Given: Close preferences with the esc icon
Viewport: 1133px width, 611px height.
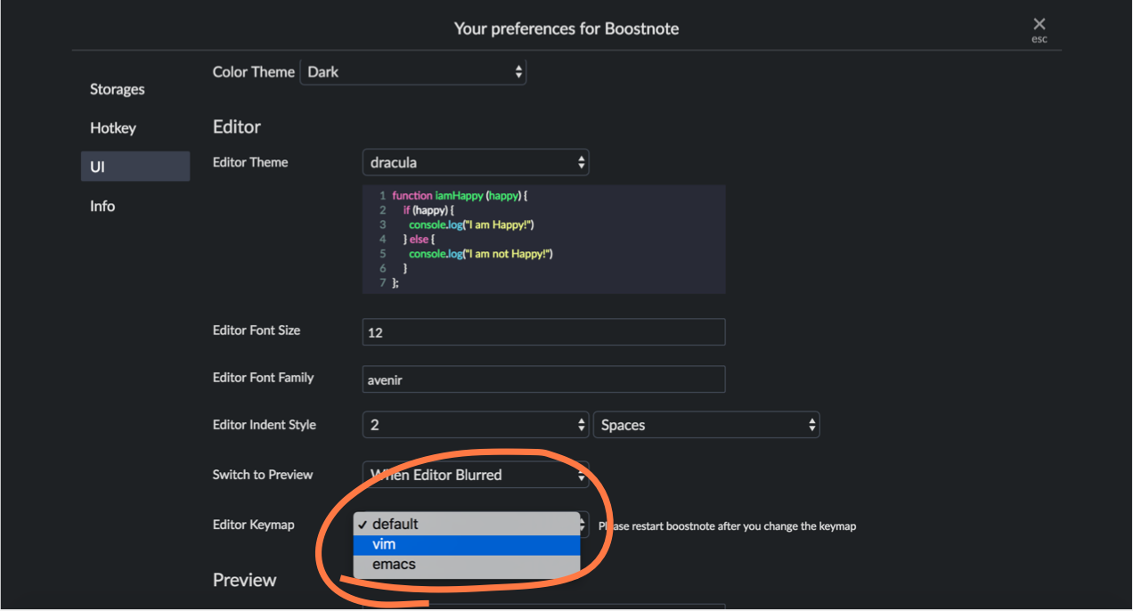Looking at the screenshot, I should [1039, 24].
